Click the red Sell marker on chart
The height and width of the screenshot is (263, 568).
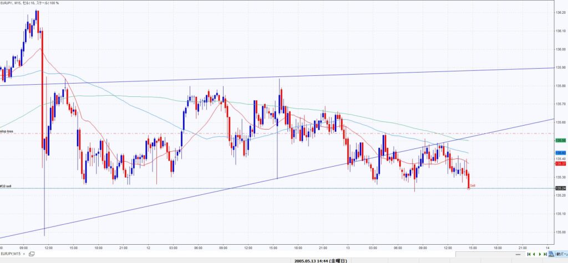(x=472, y=185)
